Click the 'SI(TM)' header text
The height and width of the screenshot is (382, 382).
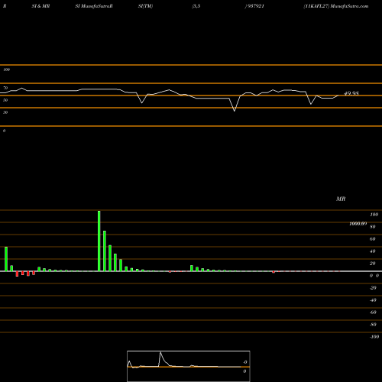(145, 6)
